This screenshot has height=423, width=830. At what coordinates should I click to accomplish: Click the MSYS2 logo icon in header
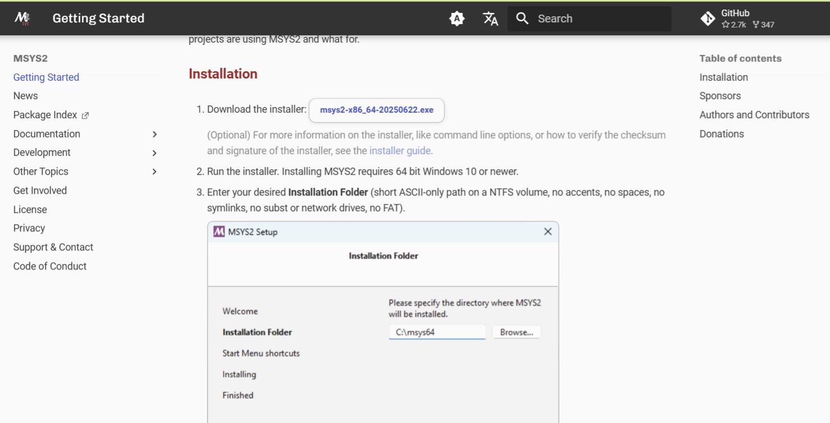(22, 18)
